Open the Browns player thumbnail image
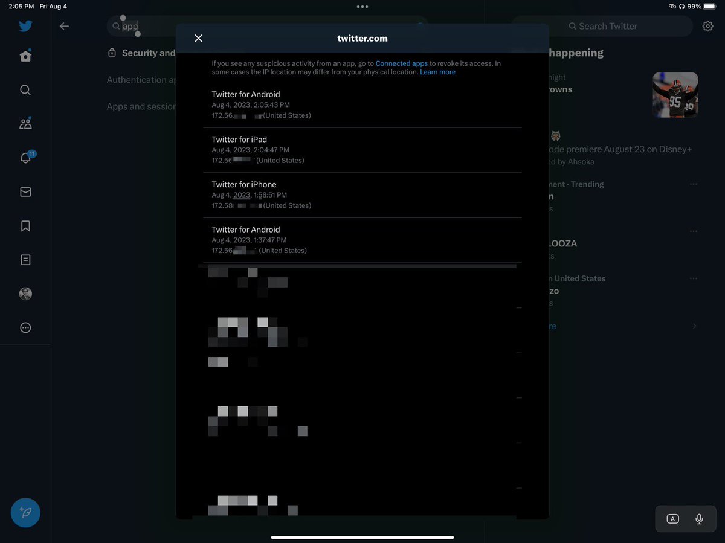Image resolution: width=725 pixels, height=543 pixels. pos(675,95)
